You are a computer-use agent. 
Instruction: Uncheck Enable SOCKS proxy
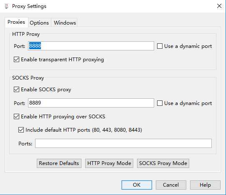(x=16, y=89)
